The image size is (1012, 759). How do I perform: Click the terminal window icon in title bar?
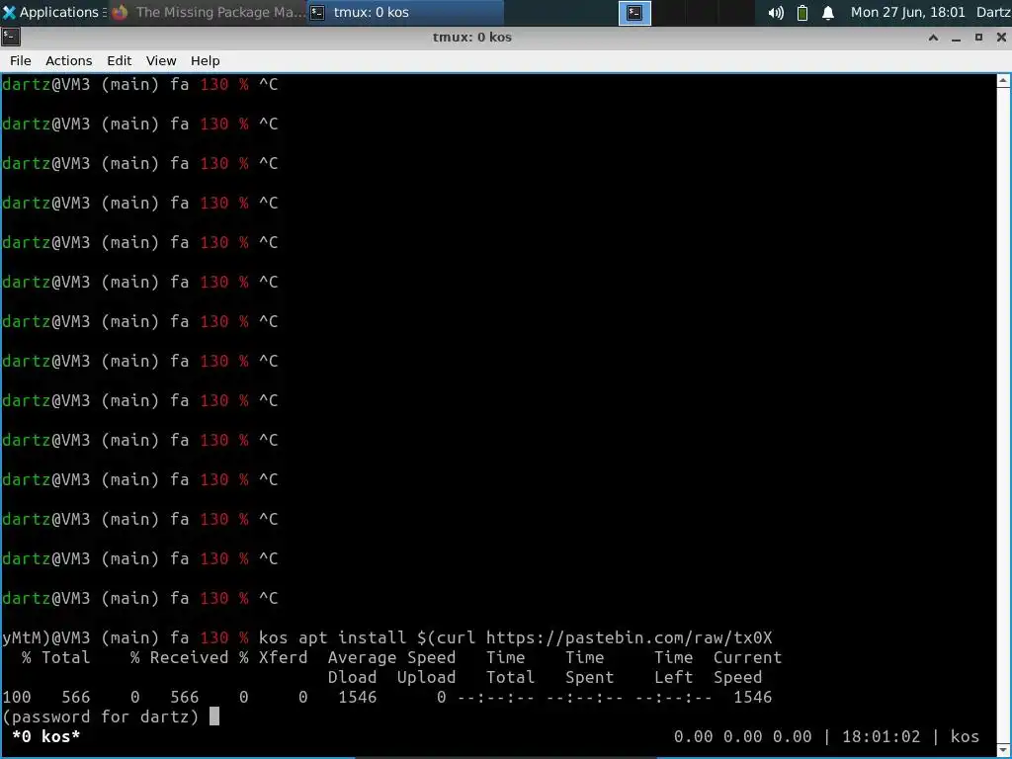coord(11,38)
